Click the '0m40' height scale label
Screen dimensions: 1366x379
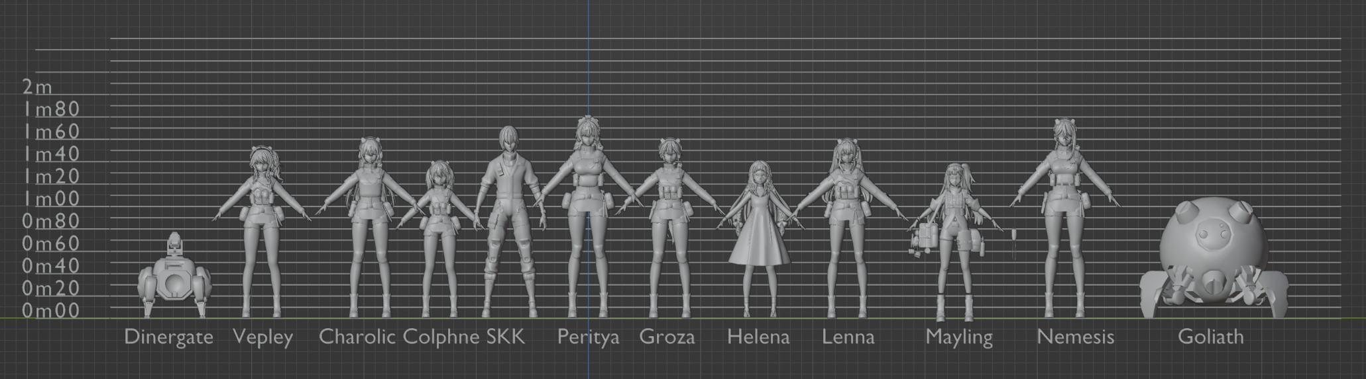tap(51, 266)
